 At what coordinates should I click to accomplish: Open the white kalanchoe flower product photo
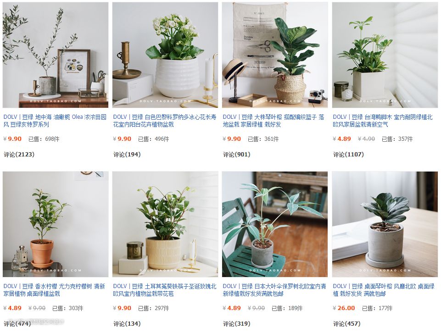[165, 55]
